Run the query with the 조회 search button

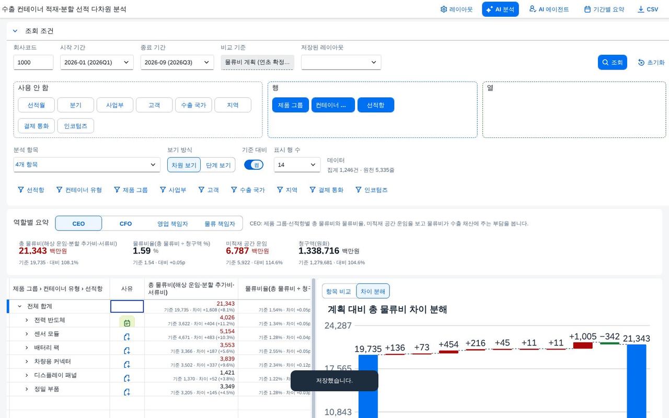point(612,62)
